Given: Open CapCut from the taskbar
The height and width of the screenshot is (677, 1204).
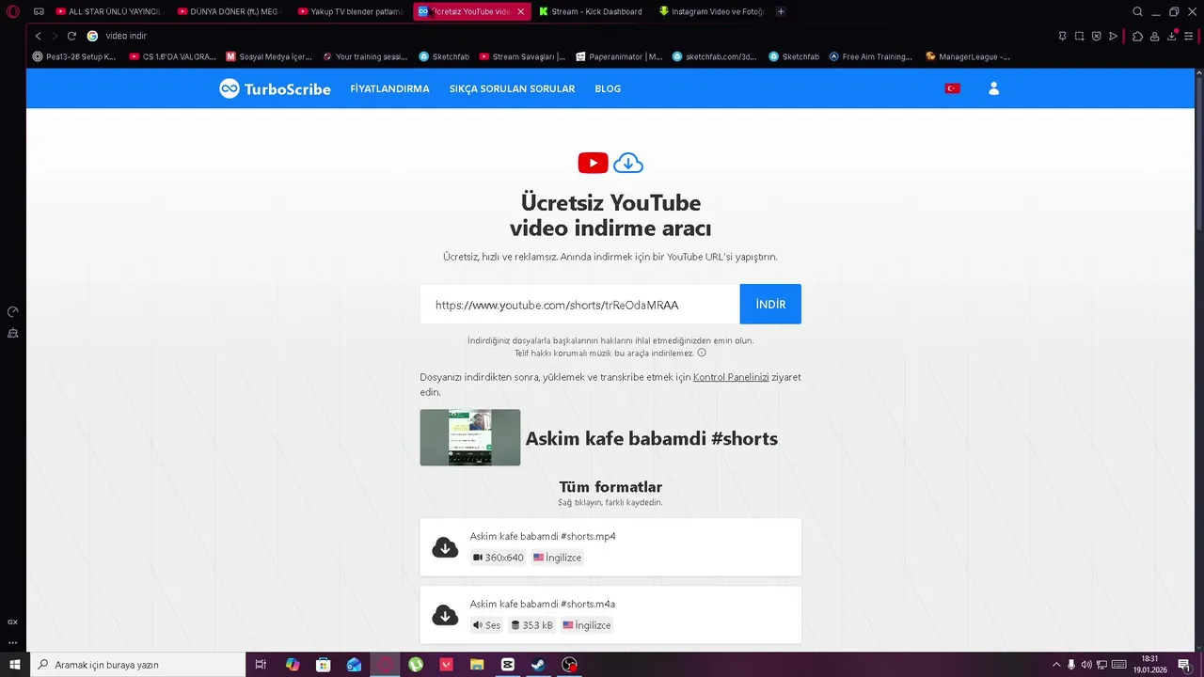Looking at the screenshot, I should (x=508, y=665).
